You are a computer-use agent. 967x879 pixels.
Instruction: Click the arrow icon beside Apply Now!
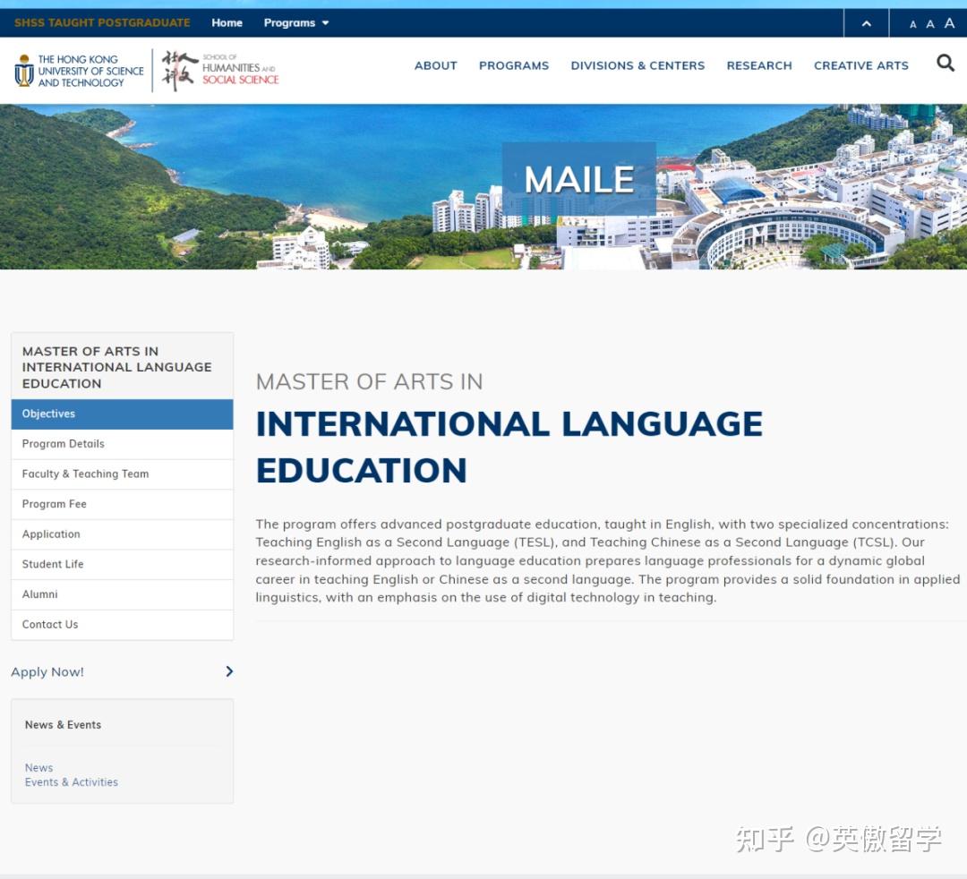pyautogui.click(x=228, y=671)
